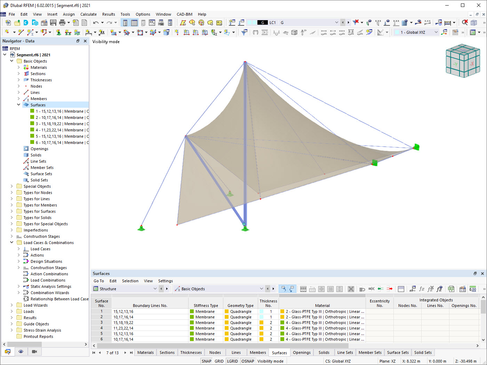Image resolution: width=487 pixels, height=365 pixels.
Task: Toggle OSNAP in the status bar
Action: coord(248,361)
